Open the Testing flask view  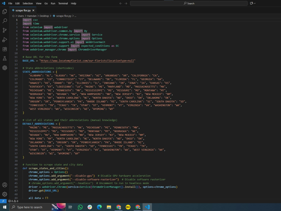tap(5, 58)
